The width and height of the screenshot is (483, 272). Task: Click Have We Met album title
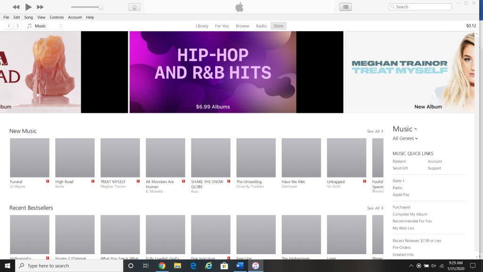pyautogui.click(x=293, y=182)
